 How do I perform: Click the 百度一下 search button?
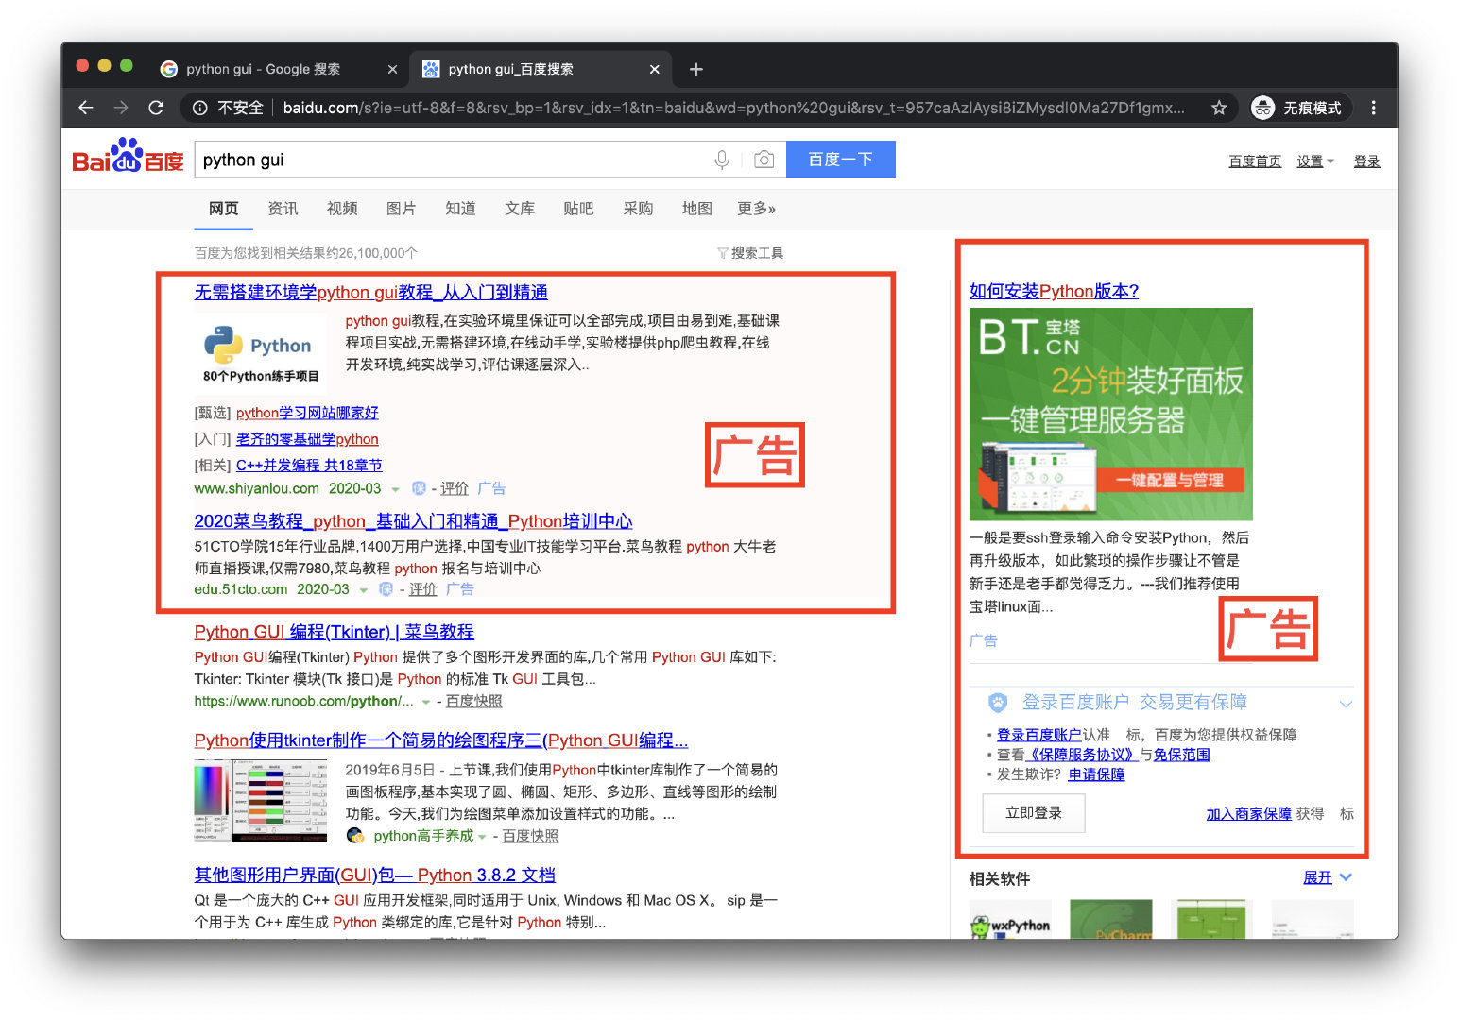pos(841,160)
